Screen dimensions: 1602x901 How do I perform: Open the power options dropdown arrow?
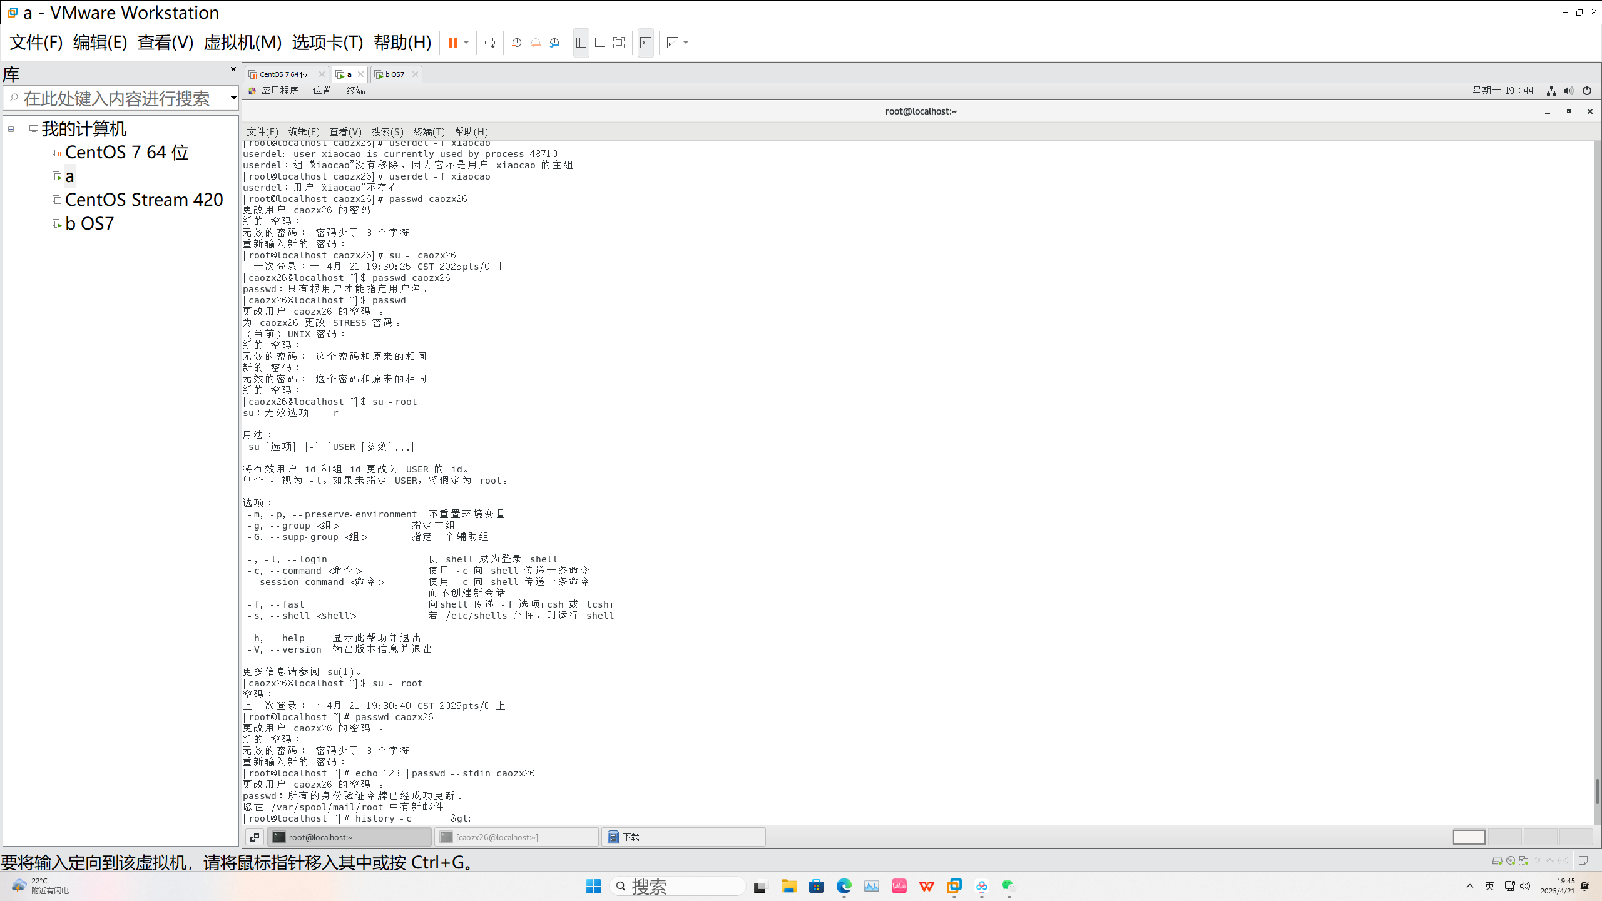point(466,43)
